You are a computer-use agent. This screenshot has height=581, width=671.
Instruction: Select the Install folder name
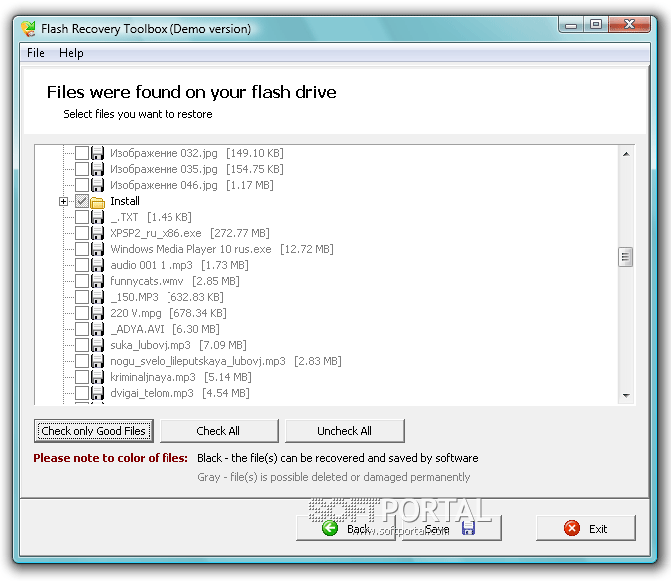125,201
